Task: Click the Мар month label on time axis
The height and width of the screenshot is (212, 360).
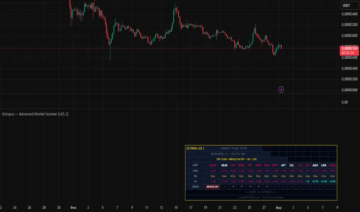Action: pyautogui.click(x=278, y=208)
